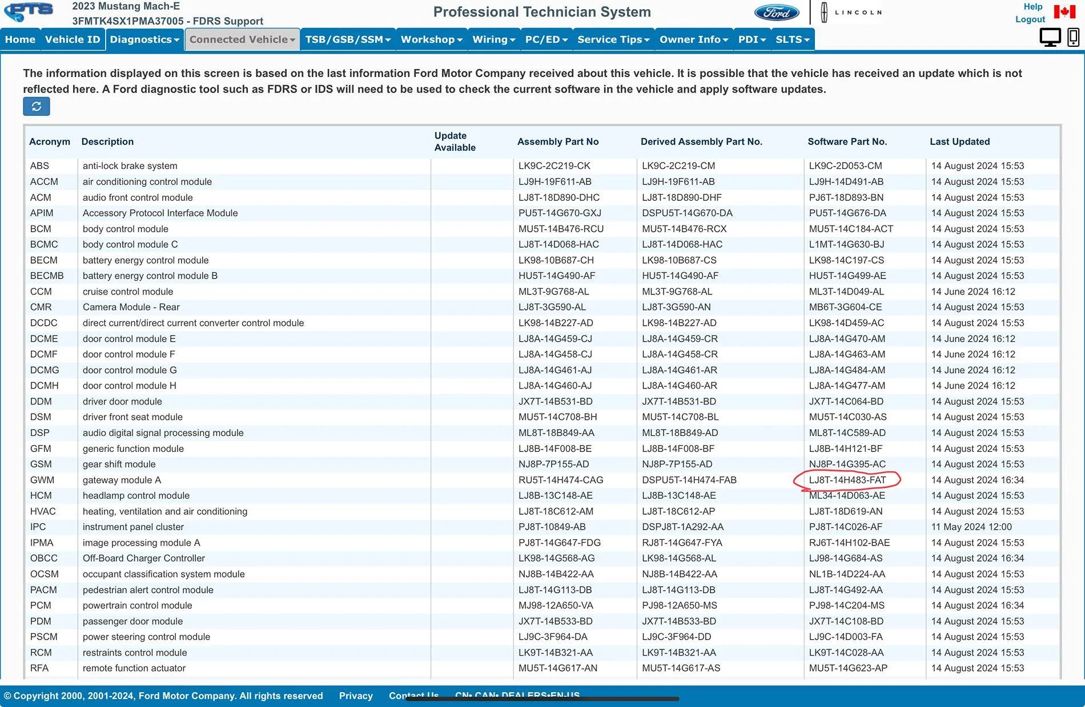Switch to the Vehicle ID tab

[x=73, y=39]
